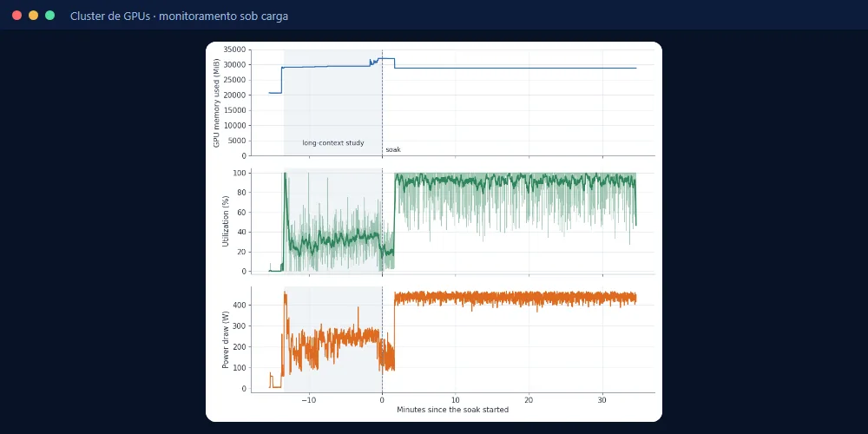The width and height of the screenshot is (868, 434).
Task: Click the 20000 tick on memory axis
Action: pos(234,95)
